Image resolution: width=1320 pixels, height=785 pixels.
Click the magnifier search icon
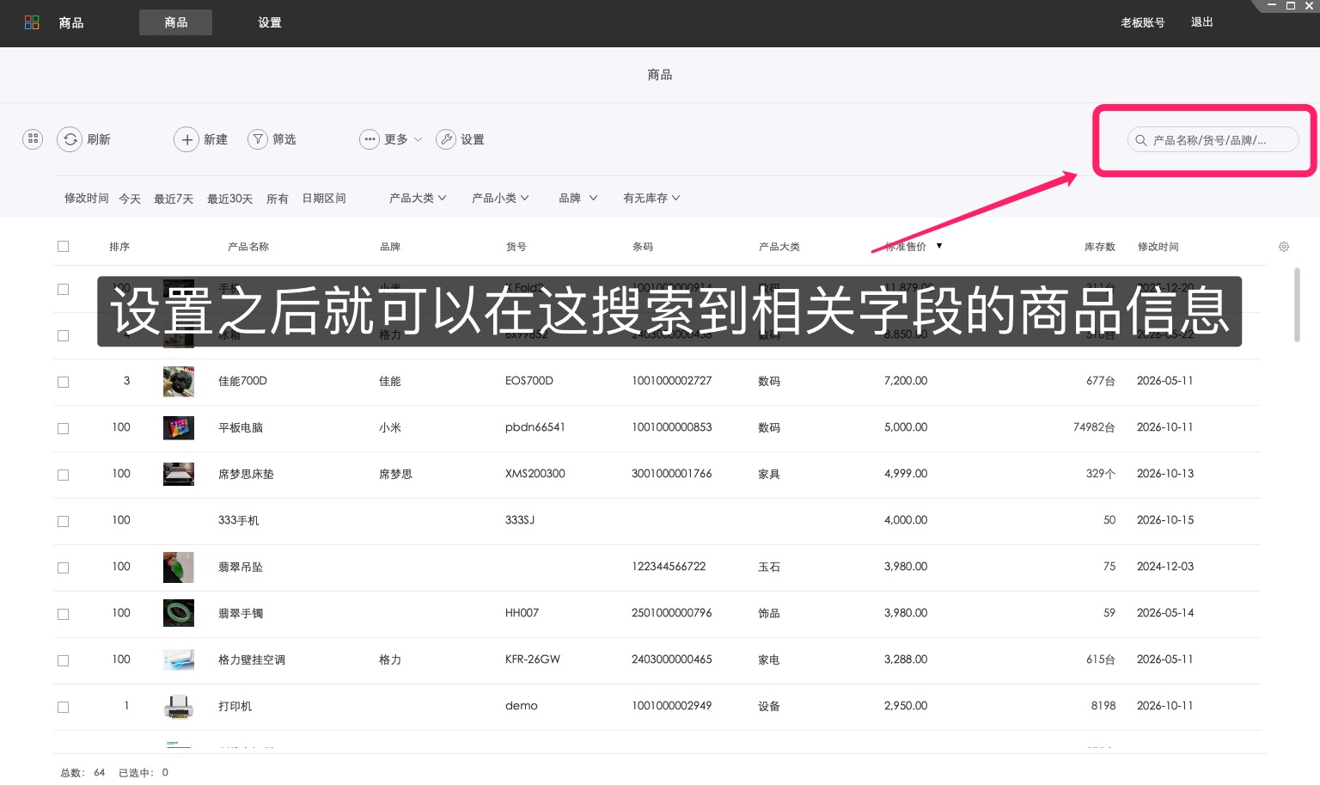point(1141,140)
